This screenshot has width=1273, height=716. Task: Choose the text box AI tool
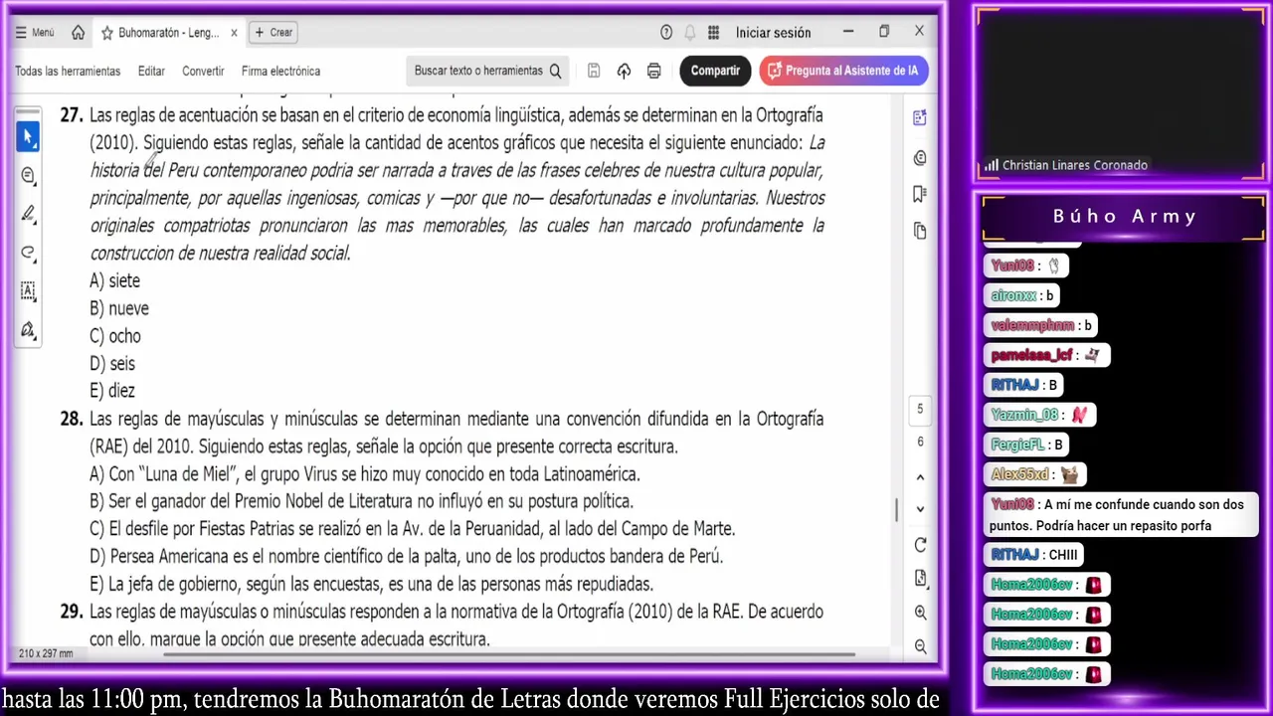(28, 290)
